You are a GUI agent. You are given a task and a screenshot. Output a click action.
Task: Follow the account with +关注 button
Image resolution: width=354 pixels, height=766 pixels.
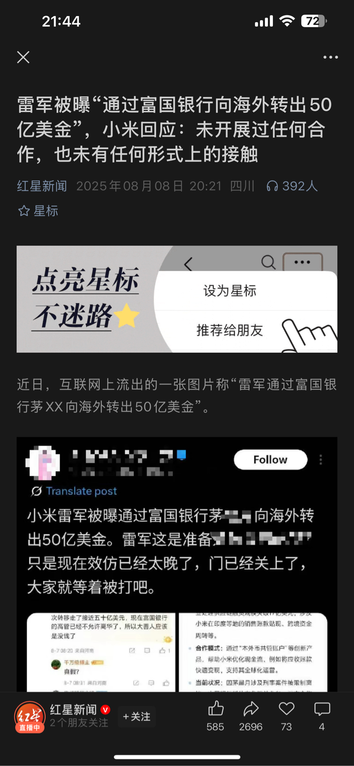click(137, 717)
